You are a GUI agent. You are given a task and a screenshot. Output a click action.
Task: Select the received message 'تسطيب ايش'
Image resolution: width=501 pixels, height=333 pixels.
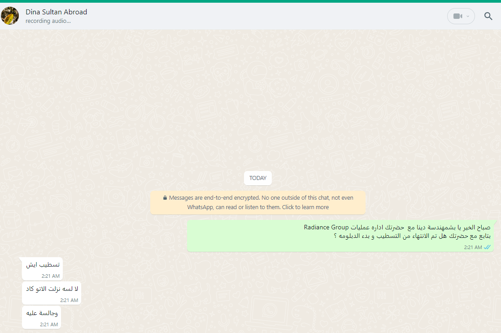(x=43, y=269)
